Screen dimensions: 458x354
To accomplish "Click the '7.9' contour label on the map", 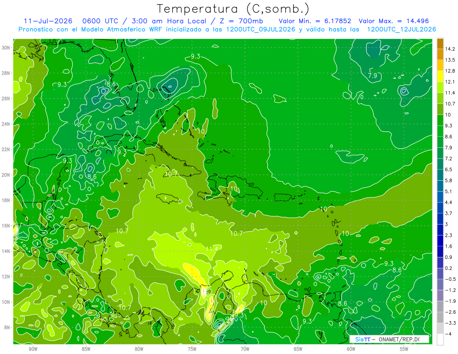I will pos(373,76).
